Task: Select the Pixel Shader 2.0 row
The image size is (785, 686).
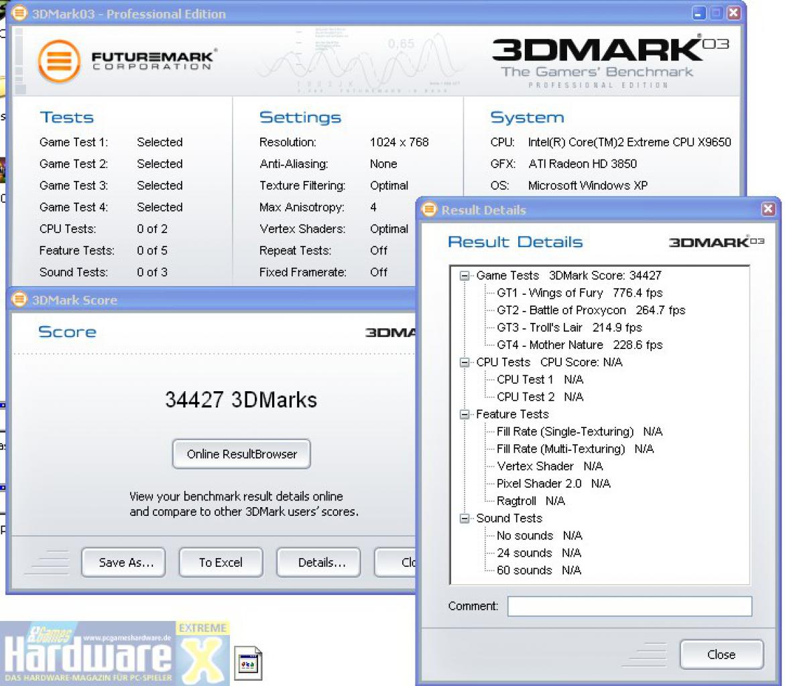Action: point(553,484)
